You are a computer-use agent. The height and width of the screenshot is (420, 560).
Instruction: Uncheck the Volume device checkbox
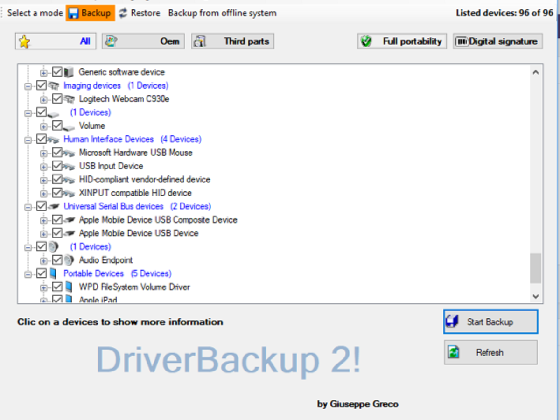click(57, 126)
